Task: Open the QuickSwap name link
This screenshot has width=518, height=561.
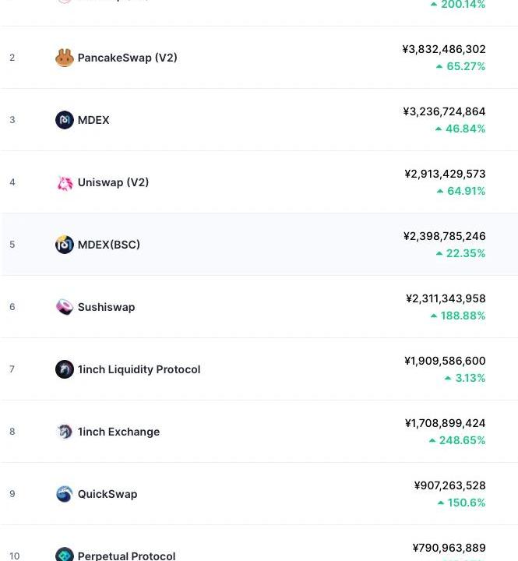Action: click(x=107, y=494)
